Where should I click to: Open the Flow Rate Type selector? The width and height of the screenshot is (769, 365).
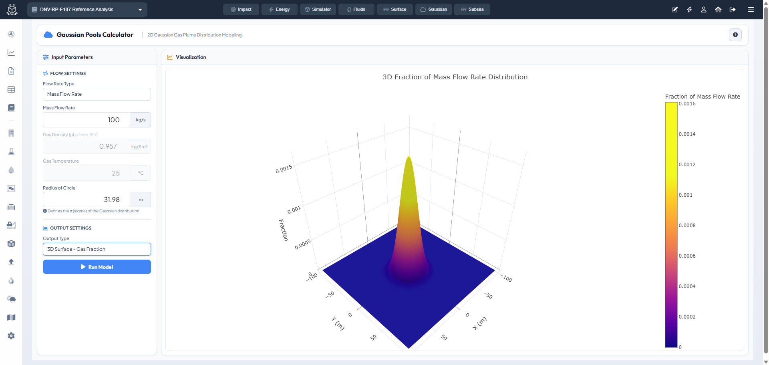click(97, 94)
